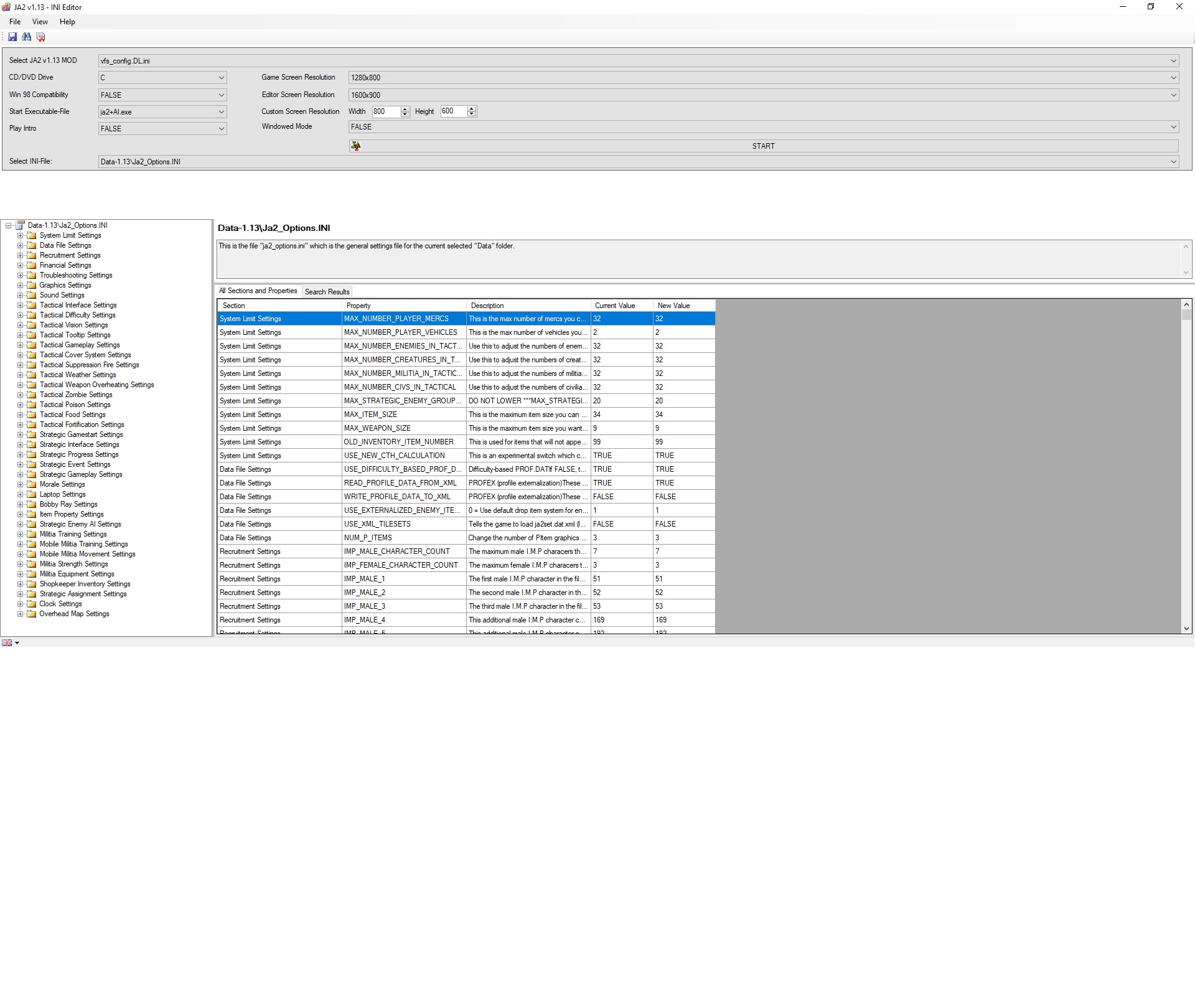Image resolution: width=1195 pixels, height=1004 pixels.
Task: Select the OLD_INVENTORY_ITEM_NUMBER property cell
Action: point(404,442)
